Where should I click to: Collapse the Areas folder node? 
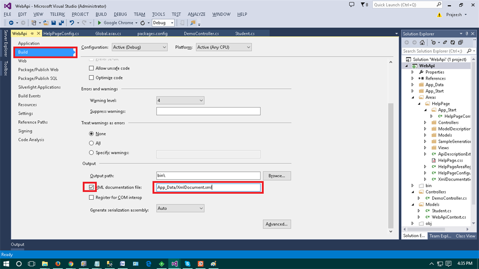tap(413, 97)
